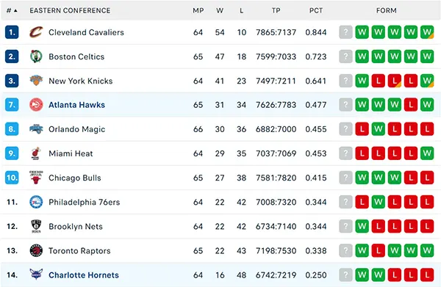Click the Boston Celtics shamrock logo
441x287 pixels.
[x=36, y=57]
